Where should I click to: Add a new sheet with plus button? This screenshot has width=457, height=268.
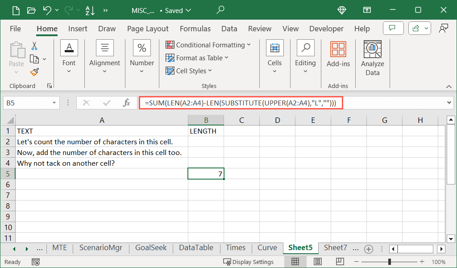click(x=368, y=249)
